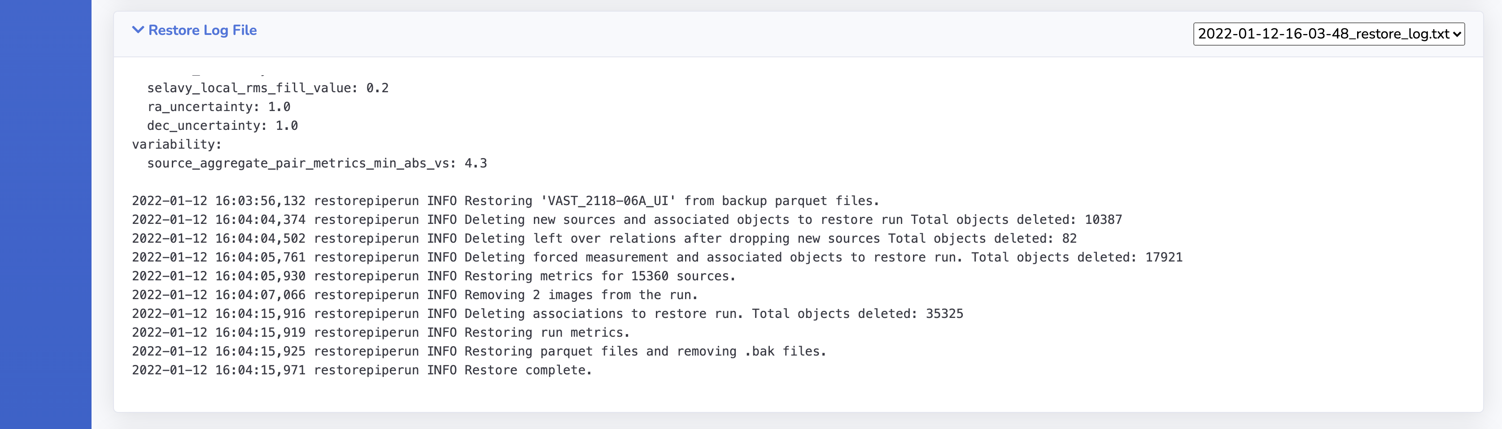Click the left over relations log entry
The height and width of the screenshot is (429, 1502).
[604, 238]
